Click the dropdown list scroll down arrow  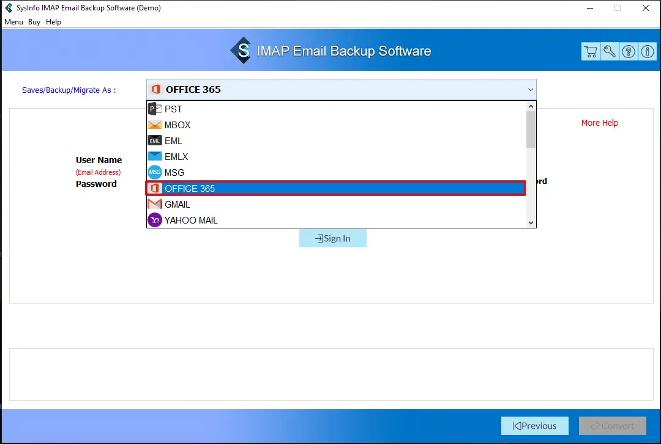tap(531, 223)
